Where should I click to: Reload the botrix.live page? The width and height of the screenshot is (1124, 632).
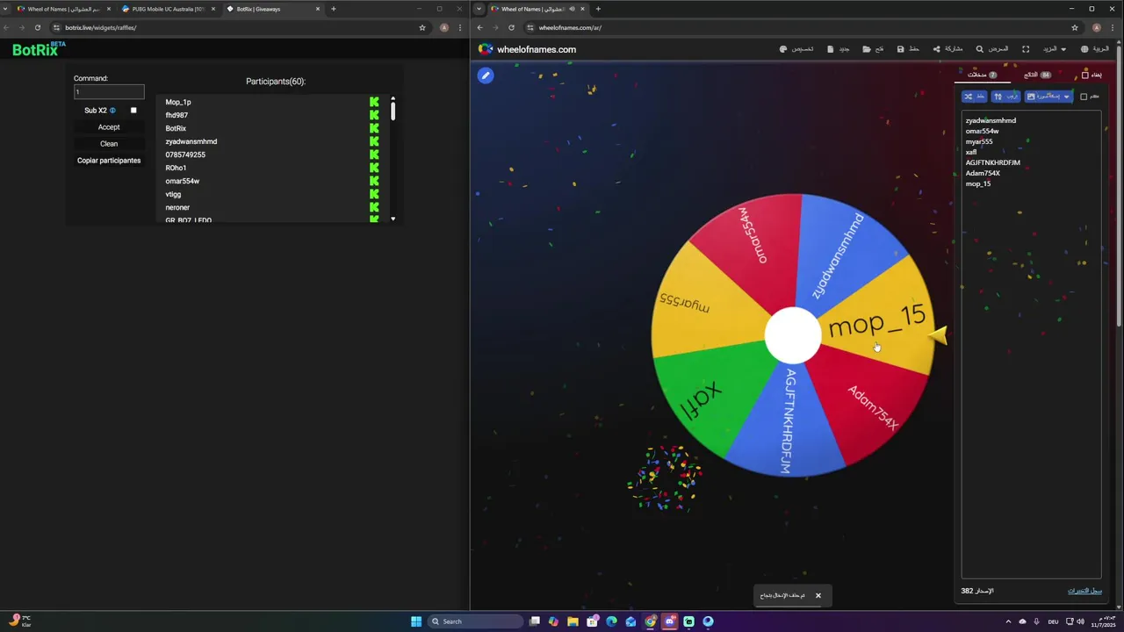click(37, 27)
